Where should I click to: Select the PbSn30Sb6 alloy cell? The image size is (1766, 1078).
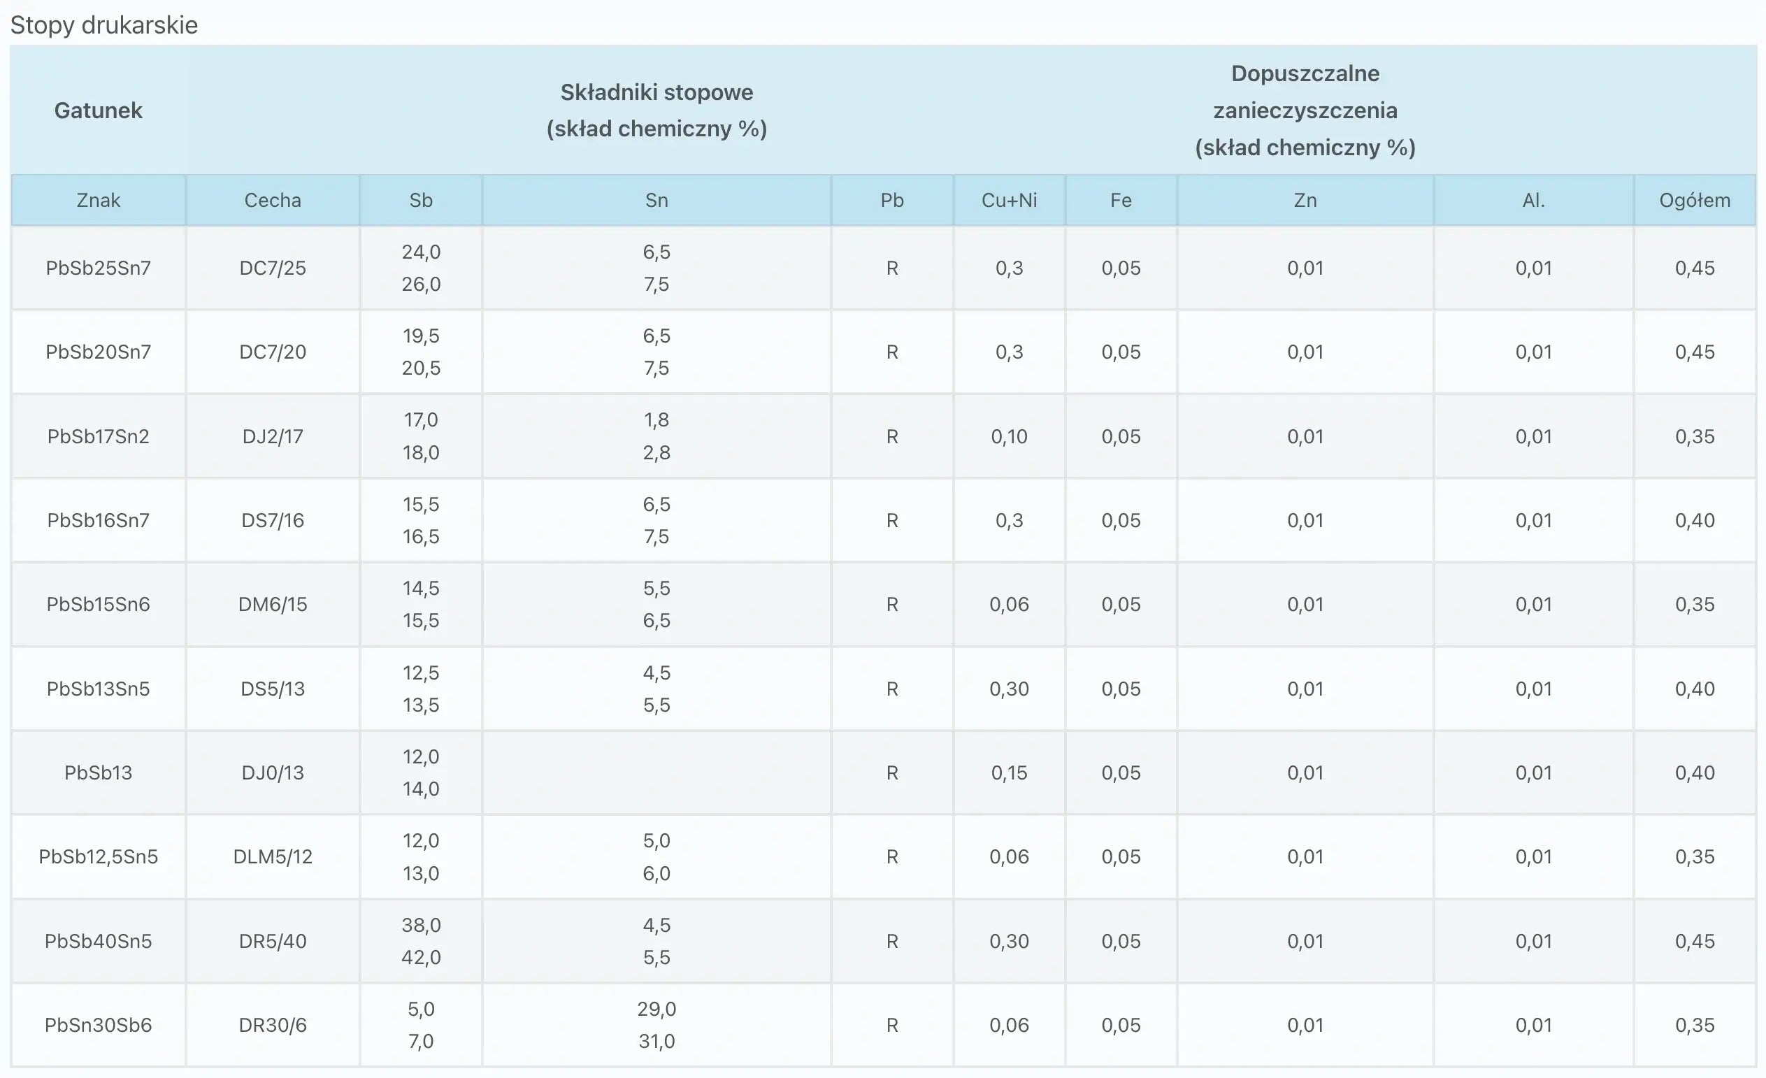pos(98,1025)
